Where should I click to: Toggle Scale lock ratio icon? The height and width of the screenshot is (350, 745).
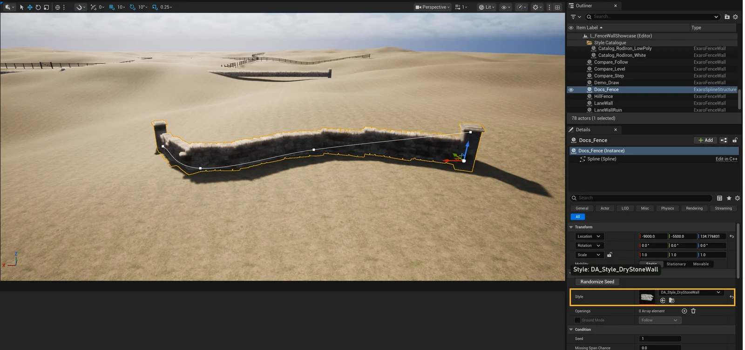point(610,255)
